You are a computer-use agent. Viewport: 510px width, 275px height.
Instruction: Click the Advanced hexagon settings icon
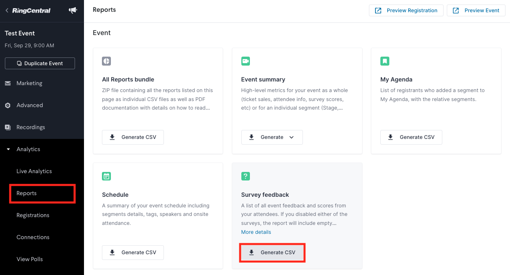point(8,106)
